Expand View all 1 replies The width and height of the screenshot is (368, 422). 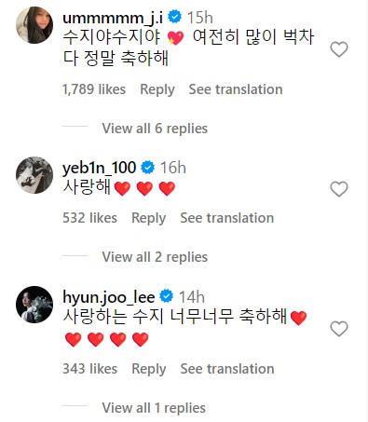point(154,408)
